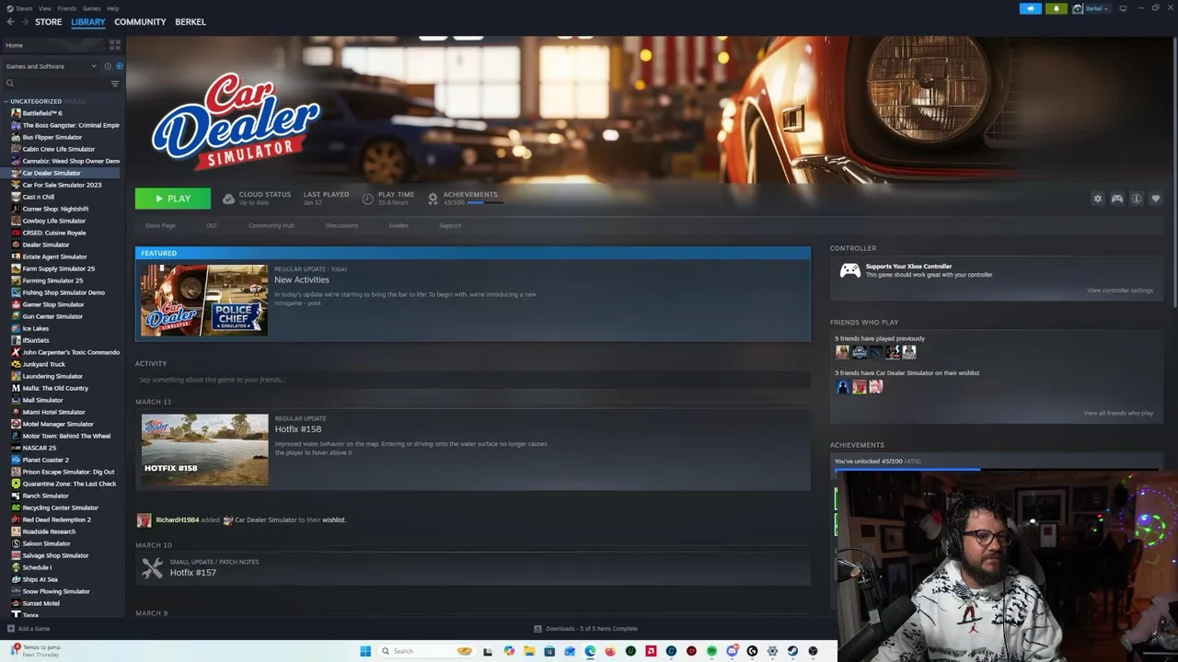Open File Explorer from the taskbar

(529, 651)
